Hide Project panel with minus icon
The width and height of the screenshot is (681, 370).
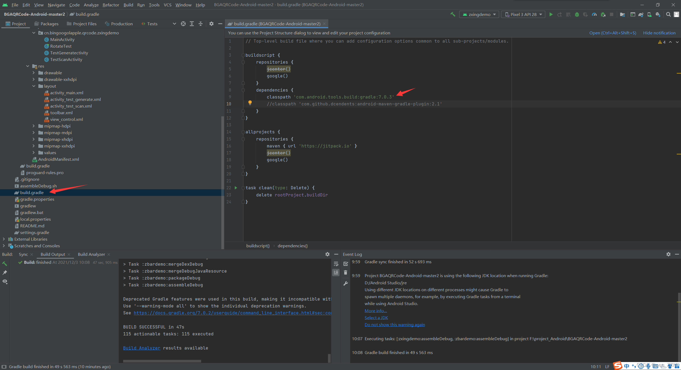(x=220, y=24)
